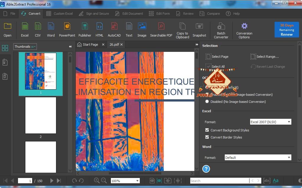Show the thumbnails grid sidebar icon

tap(5, 48)
